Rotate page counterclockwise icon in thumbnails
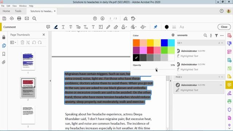 coord(34,43)
